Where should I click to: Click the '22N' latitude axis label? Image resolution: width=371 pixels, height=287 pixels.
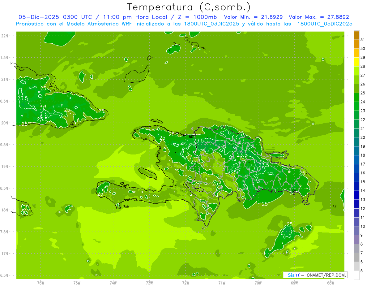coord(5,36)
